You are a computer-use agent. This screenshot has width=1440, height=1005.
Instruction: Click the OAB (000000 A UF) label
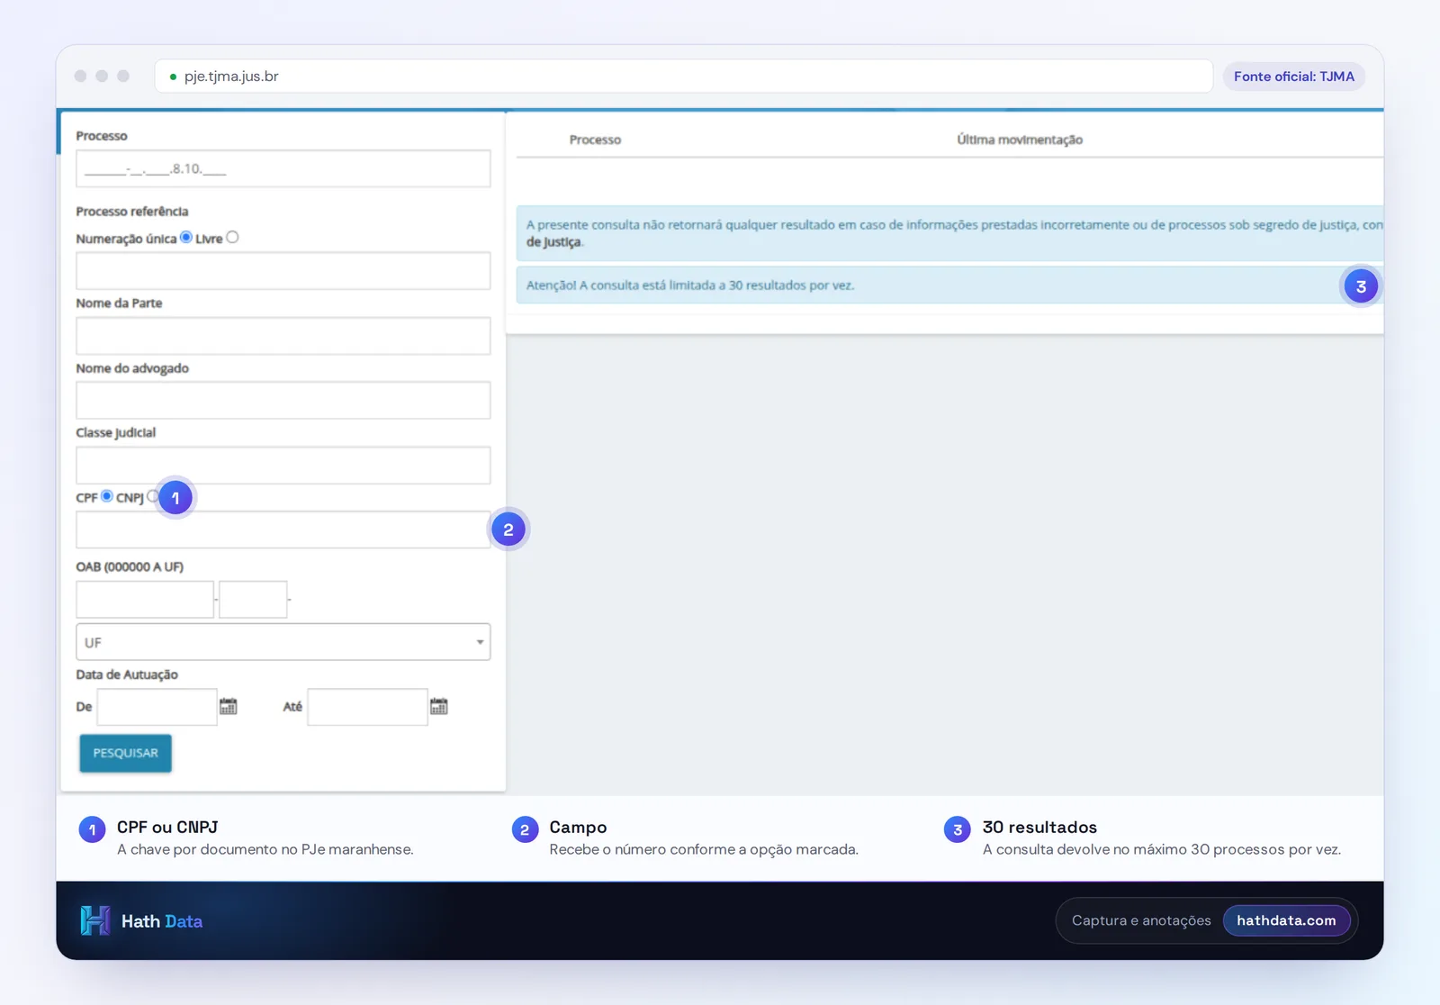click(x=130, y=566)
